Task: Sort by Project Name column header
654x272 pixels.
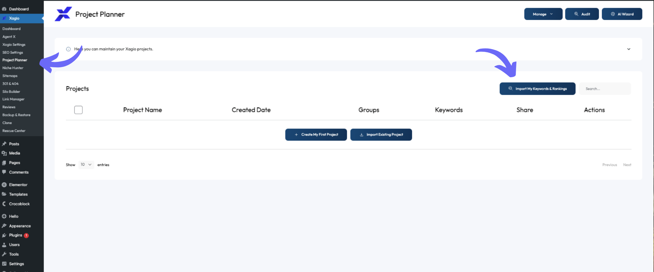Action: click(142, 110)
